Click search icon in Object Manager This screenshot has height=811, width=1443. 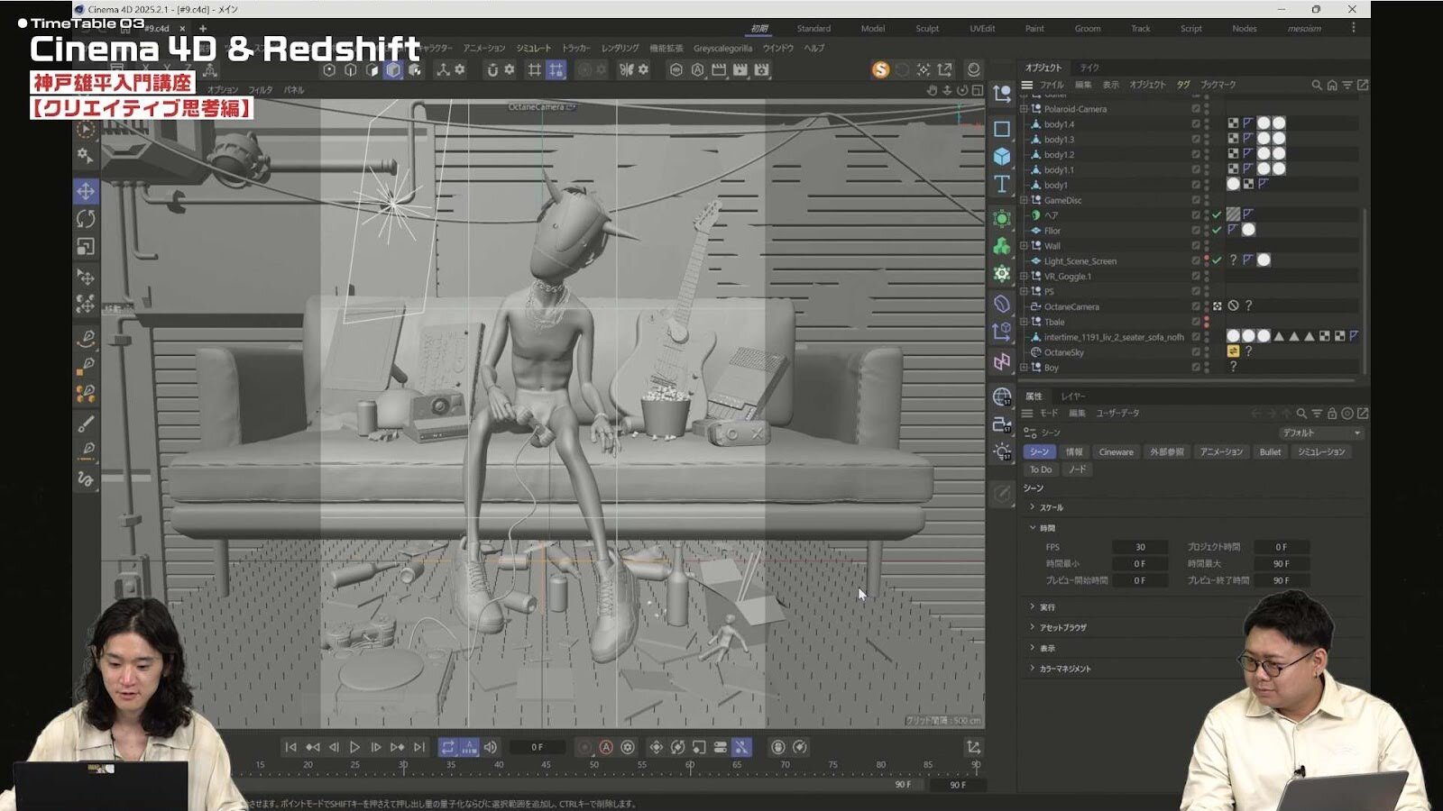pyautogui.click(x=1316, y=85)
